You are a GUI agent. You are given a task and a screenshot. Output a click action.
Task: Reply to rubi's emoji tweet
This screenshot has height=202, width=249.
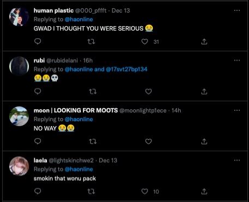38,91
